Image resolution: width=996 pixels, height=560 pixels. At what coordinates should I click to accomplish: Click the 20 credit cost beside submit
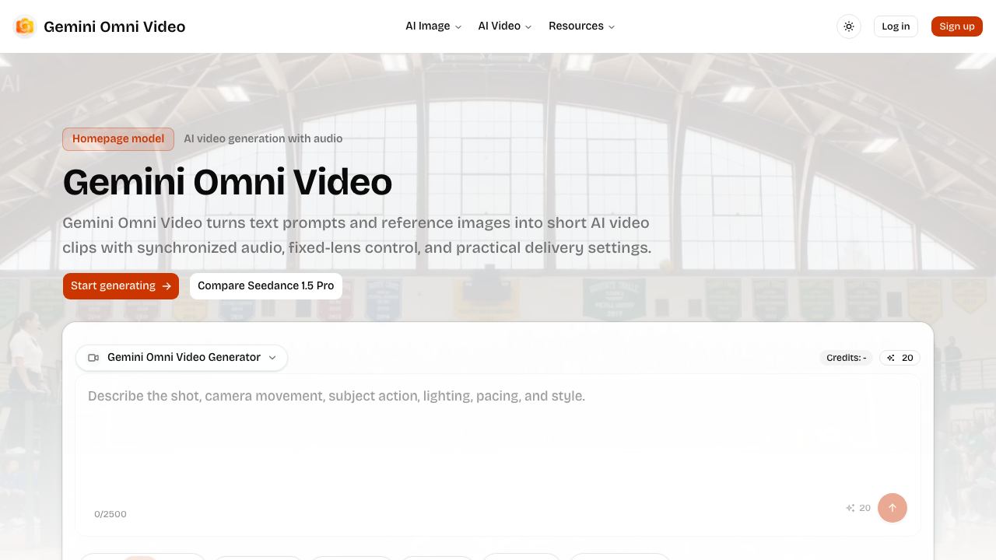[858, 508]
